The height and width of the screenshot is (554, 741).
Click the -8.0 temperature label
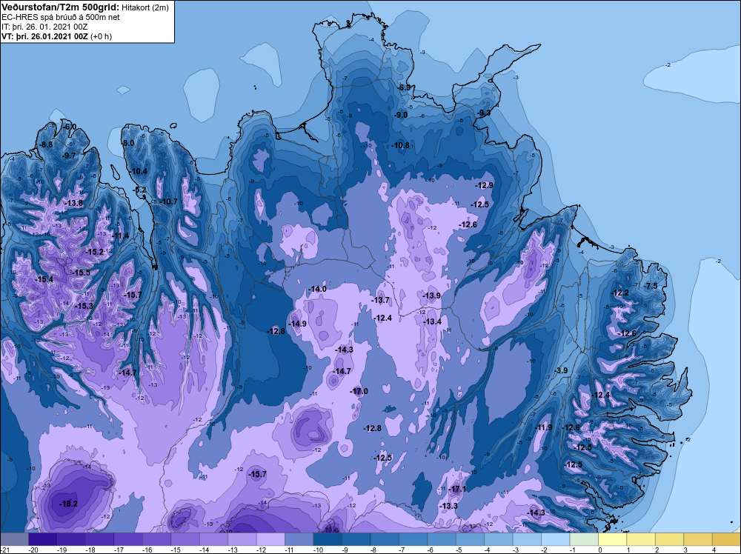[127, 143]
